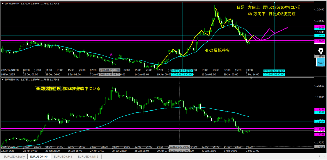Image resolution: width=327 pixels, height=160 pixels.
Task: Select the 4hの反転待ち text label
Action: point(217,50)
